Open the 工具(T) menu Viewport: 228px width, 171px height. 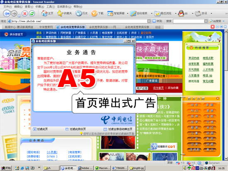pyautogui.click(x=51, y=7)
